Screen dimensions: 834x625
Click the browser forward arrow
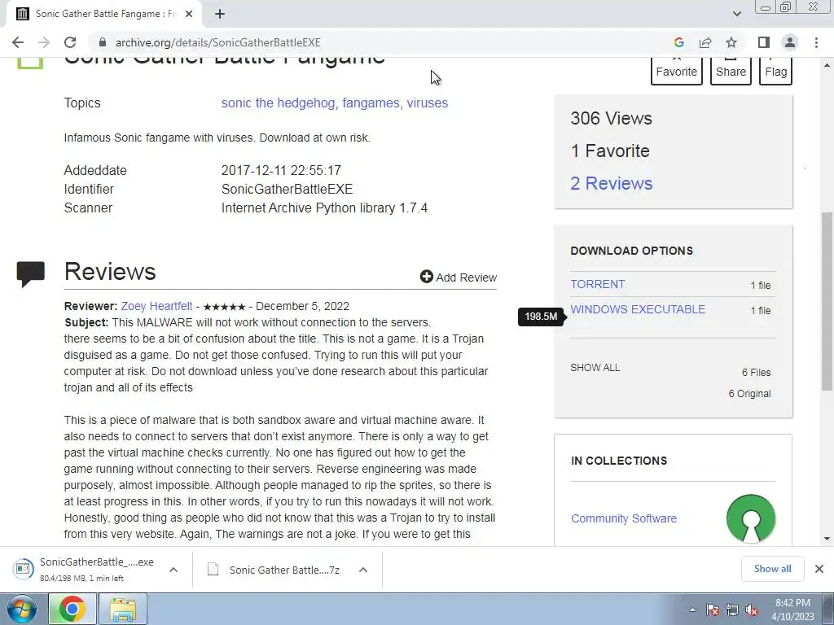[44, 42]
